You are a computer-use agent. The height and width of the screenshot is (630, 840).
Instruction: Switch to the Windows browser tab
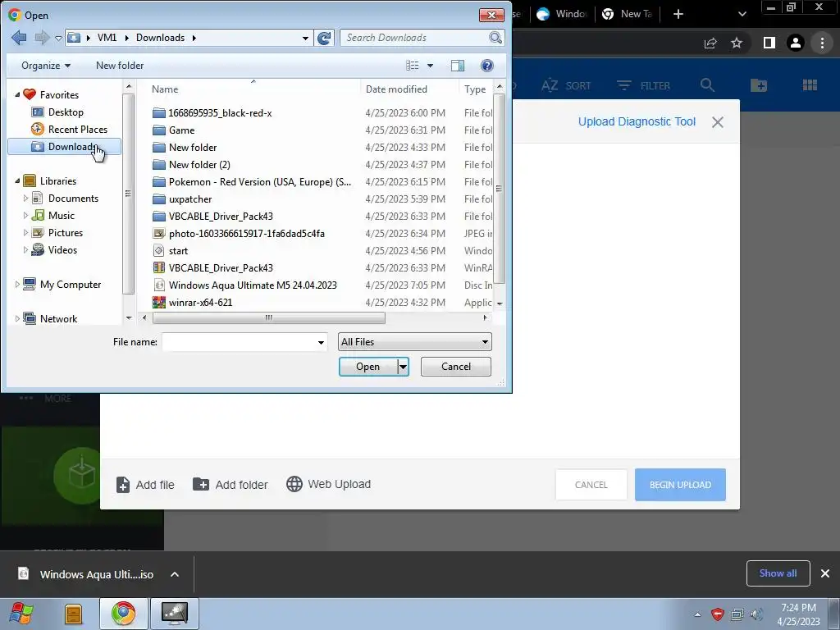click(x=563, y=14)
